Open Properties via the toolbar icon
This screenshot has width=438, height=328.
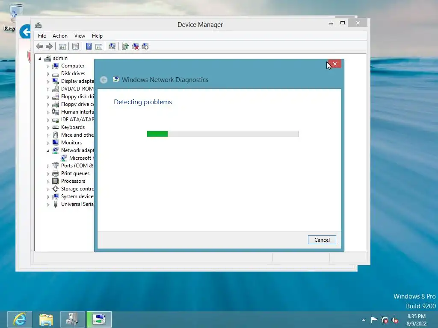coord(75,46)
